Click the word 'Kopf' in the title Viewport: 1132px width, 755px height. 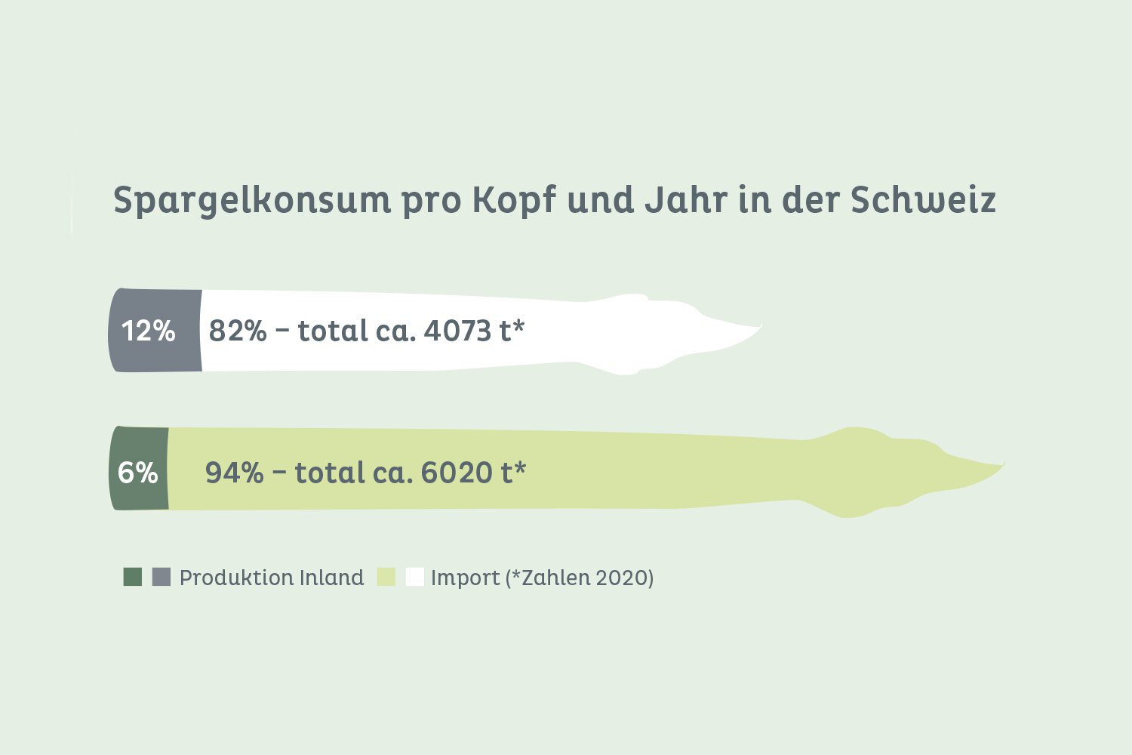[513, 201]
